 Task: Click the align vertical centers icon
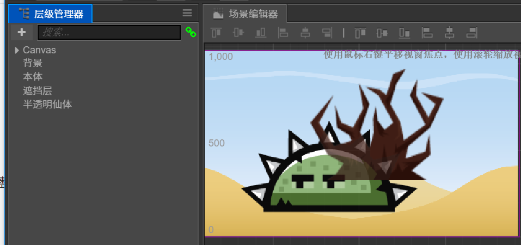click(238, 33)
